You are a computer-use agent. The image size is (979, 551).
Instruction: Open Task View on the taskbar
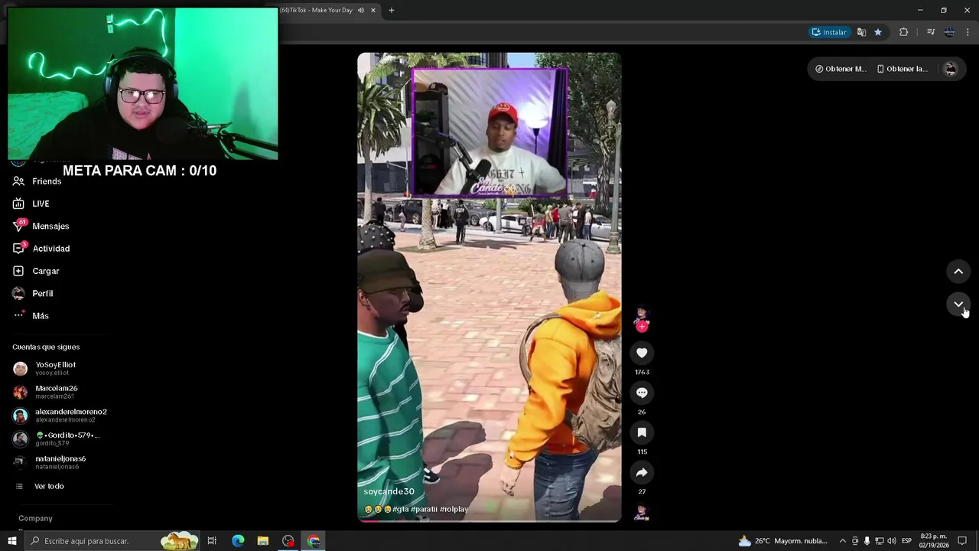[x=212, y=541]
